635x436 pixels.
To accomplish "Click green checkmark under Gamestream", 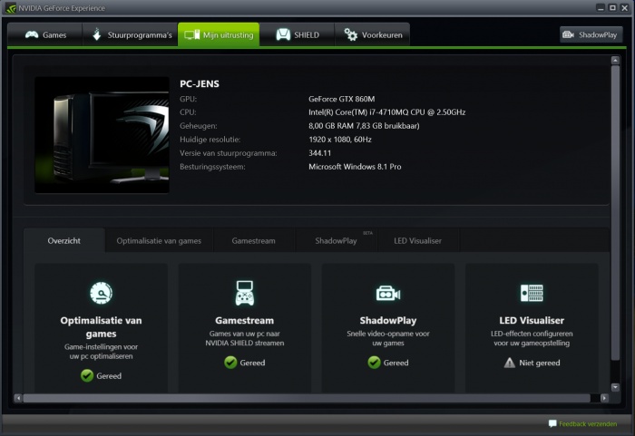I will coord(230,363).
